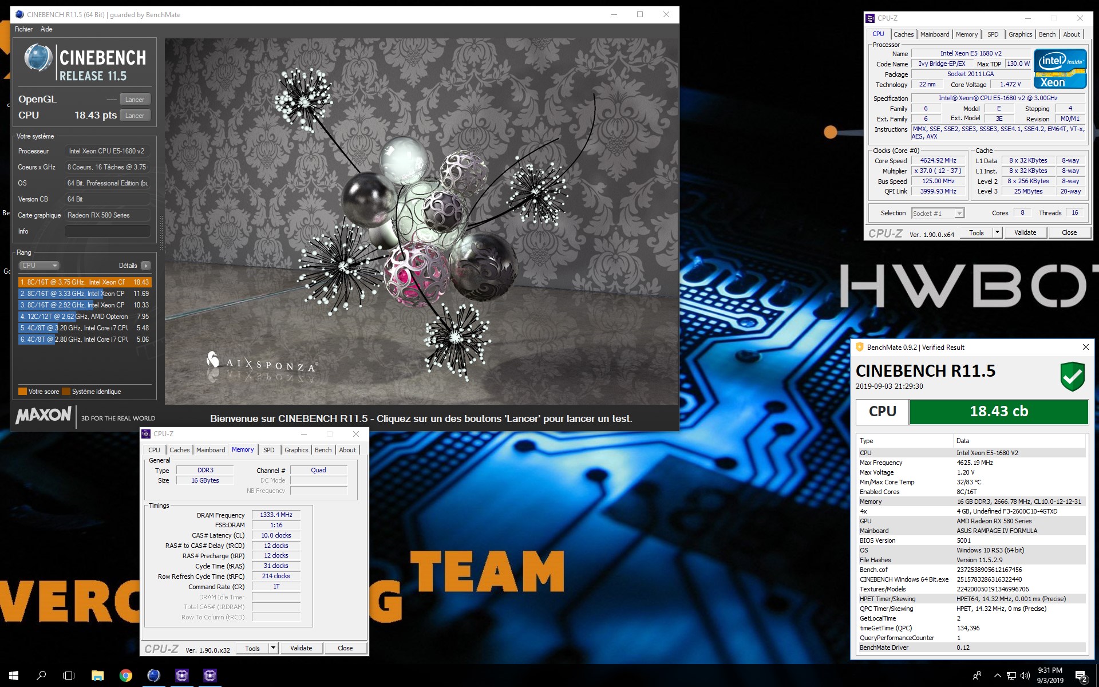Open Bench tab in lower CPU-Z window

click(x=323, y=450)
